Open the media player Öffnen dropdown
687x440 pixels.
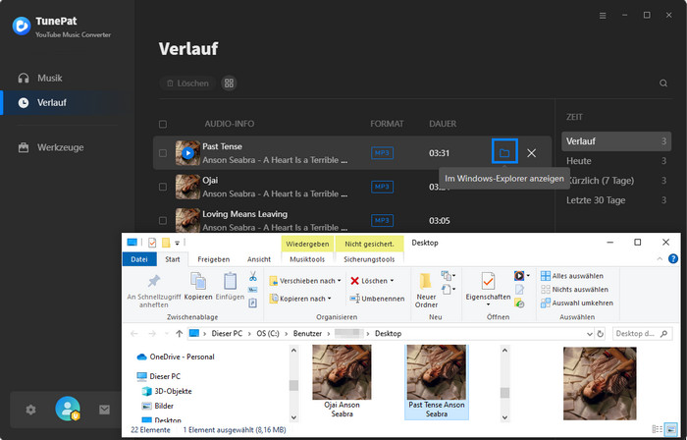522,276
